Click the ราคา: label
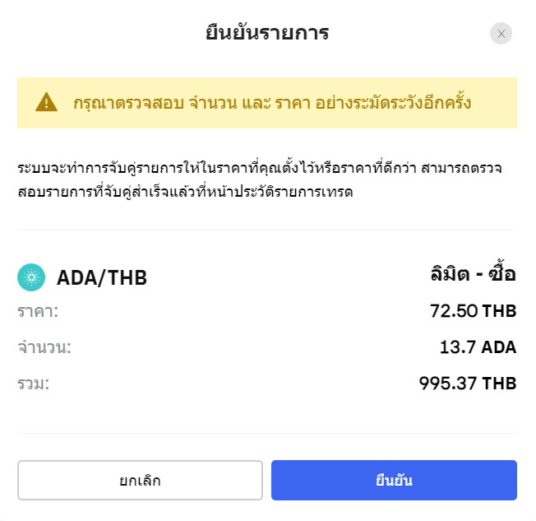The image size is (536, 521). 38,311
